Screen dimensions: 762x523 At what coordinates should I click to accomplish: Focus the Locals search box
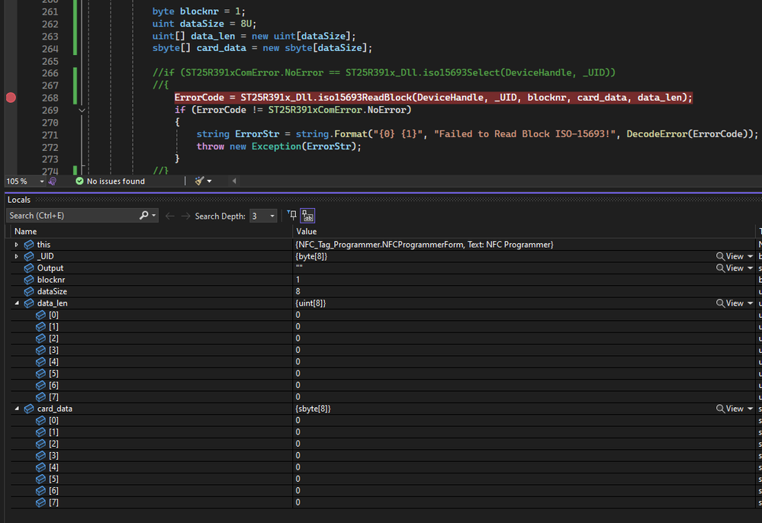[73, 216]
